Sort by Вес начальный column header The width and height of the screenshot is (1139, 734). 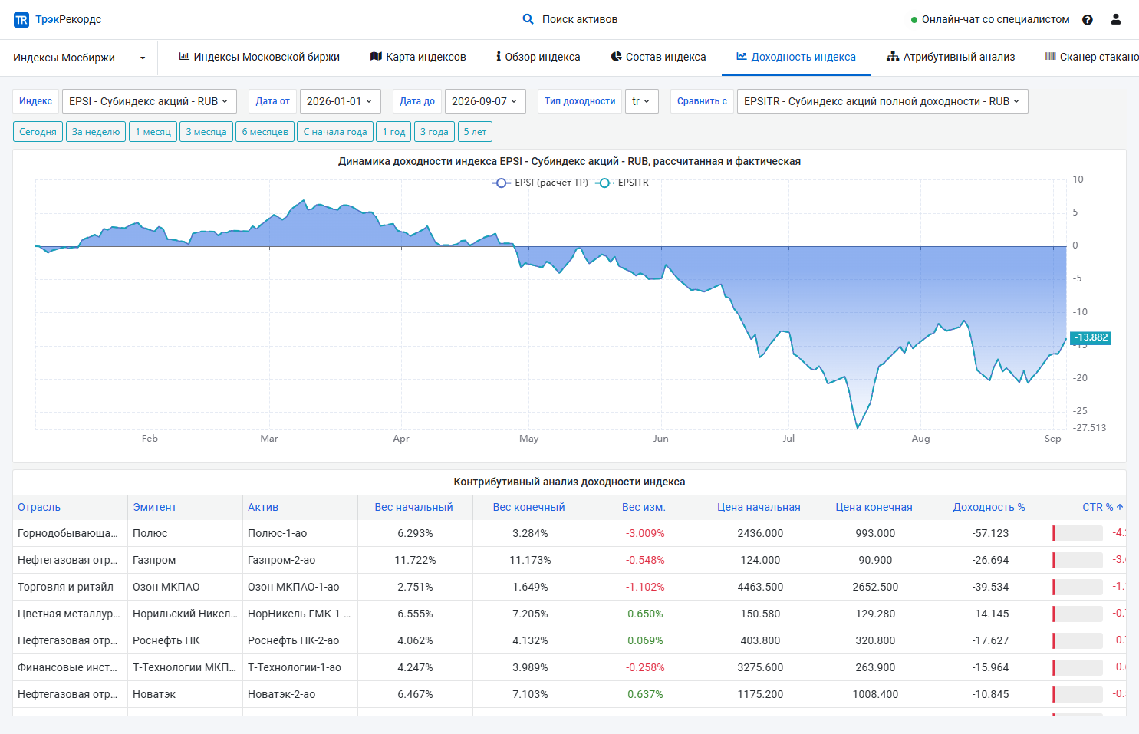pyautogui.click(x=413, y=507)
